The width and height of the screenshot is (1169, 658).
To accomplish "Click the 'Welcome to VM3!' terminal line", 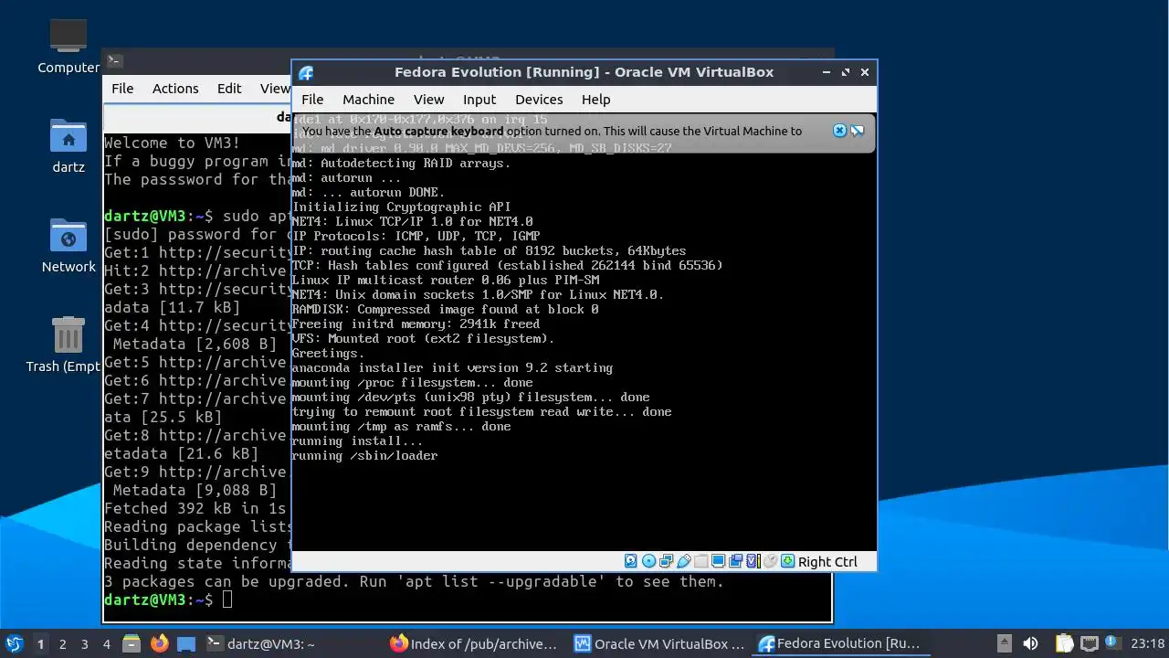I will coord(173,143).
